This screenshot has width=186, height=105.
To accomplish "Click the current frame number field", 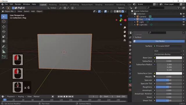I will pyautogui.click(x=94, y=97).
